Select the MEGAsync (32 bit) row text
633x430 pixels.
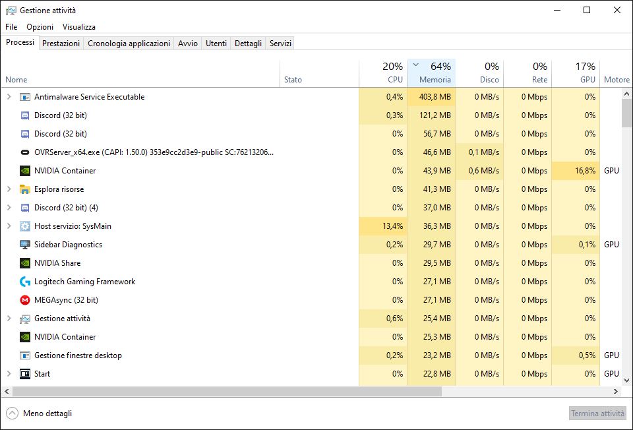(66, 300)
